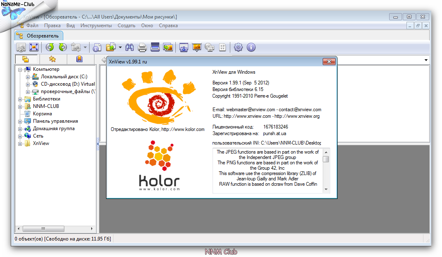The image size is (442, 257).
Task: Click the rotate left green arrow icon
Action: coord(50,47)
